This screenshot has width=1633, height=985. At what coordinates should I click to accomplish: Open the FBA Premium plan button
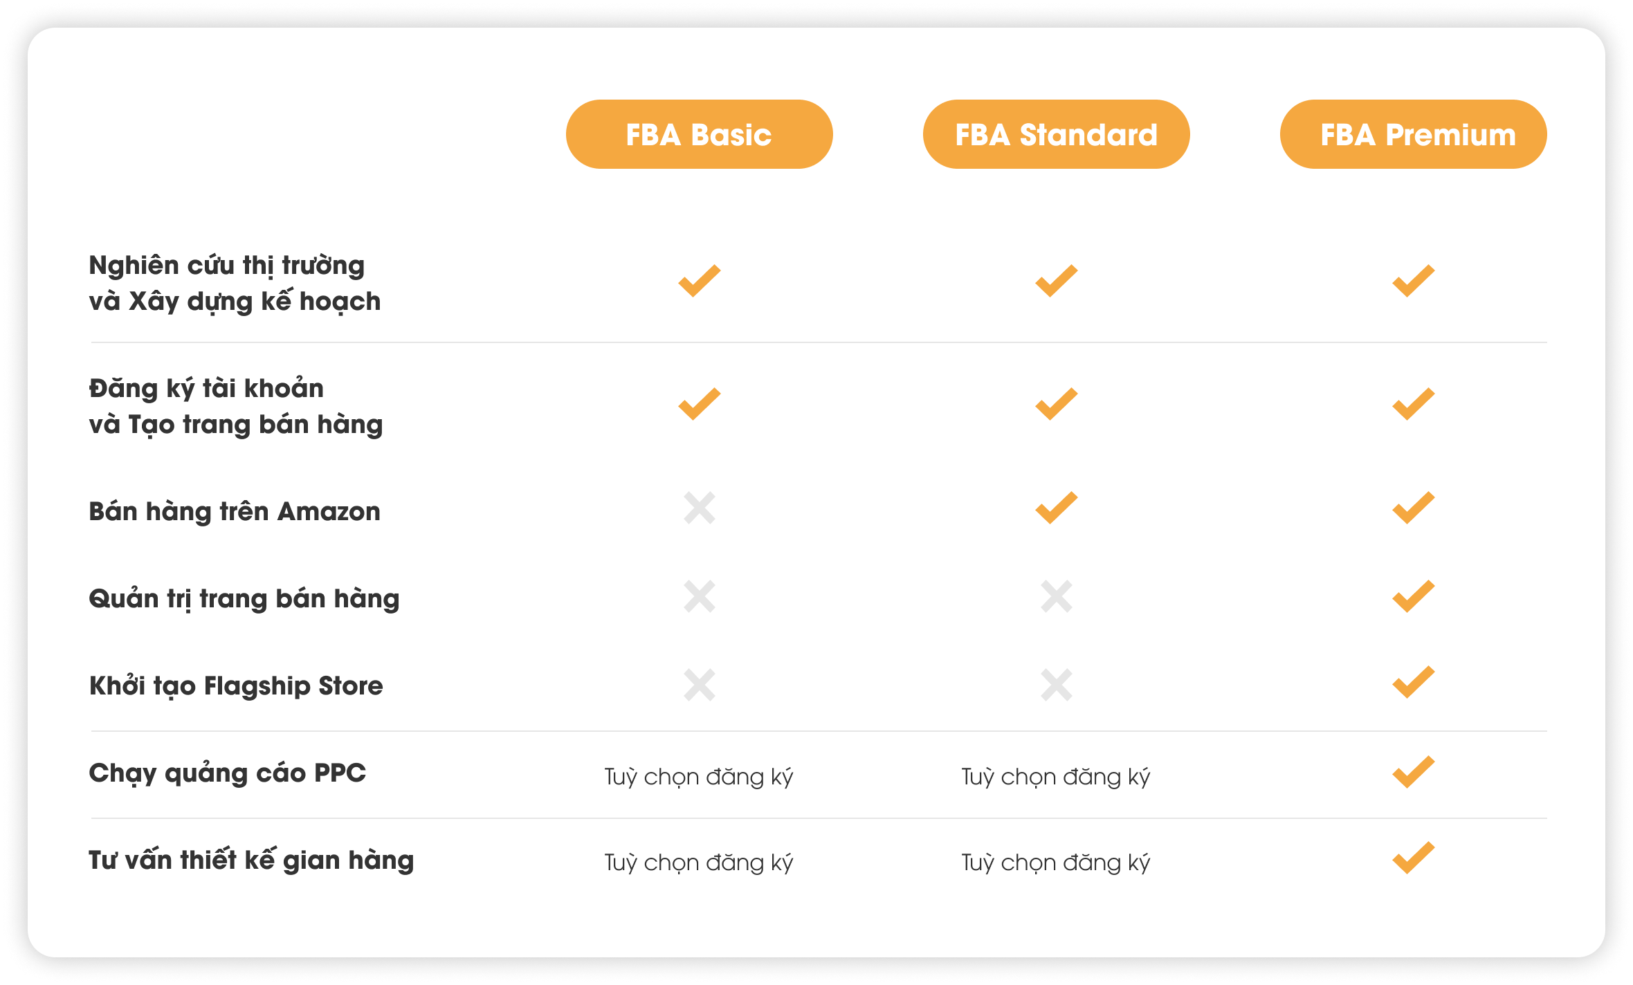1413,134
